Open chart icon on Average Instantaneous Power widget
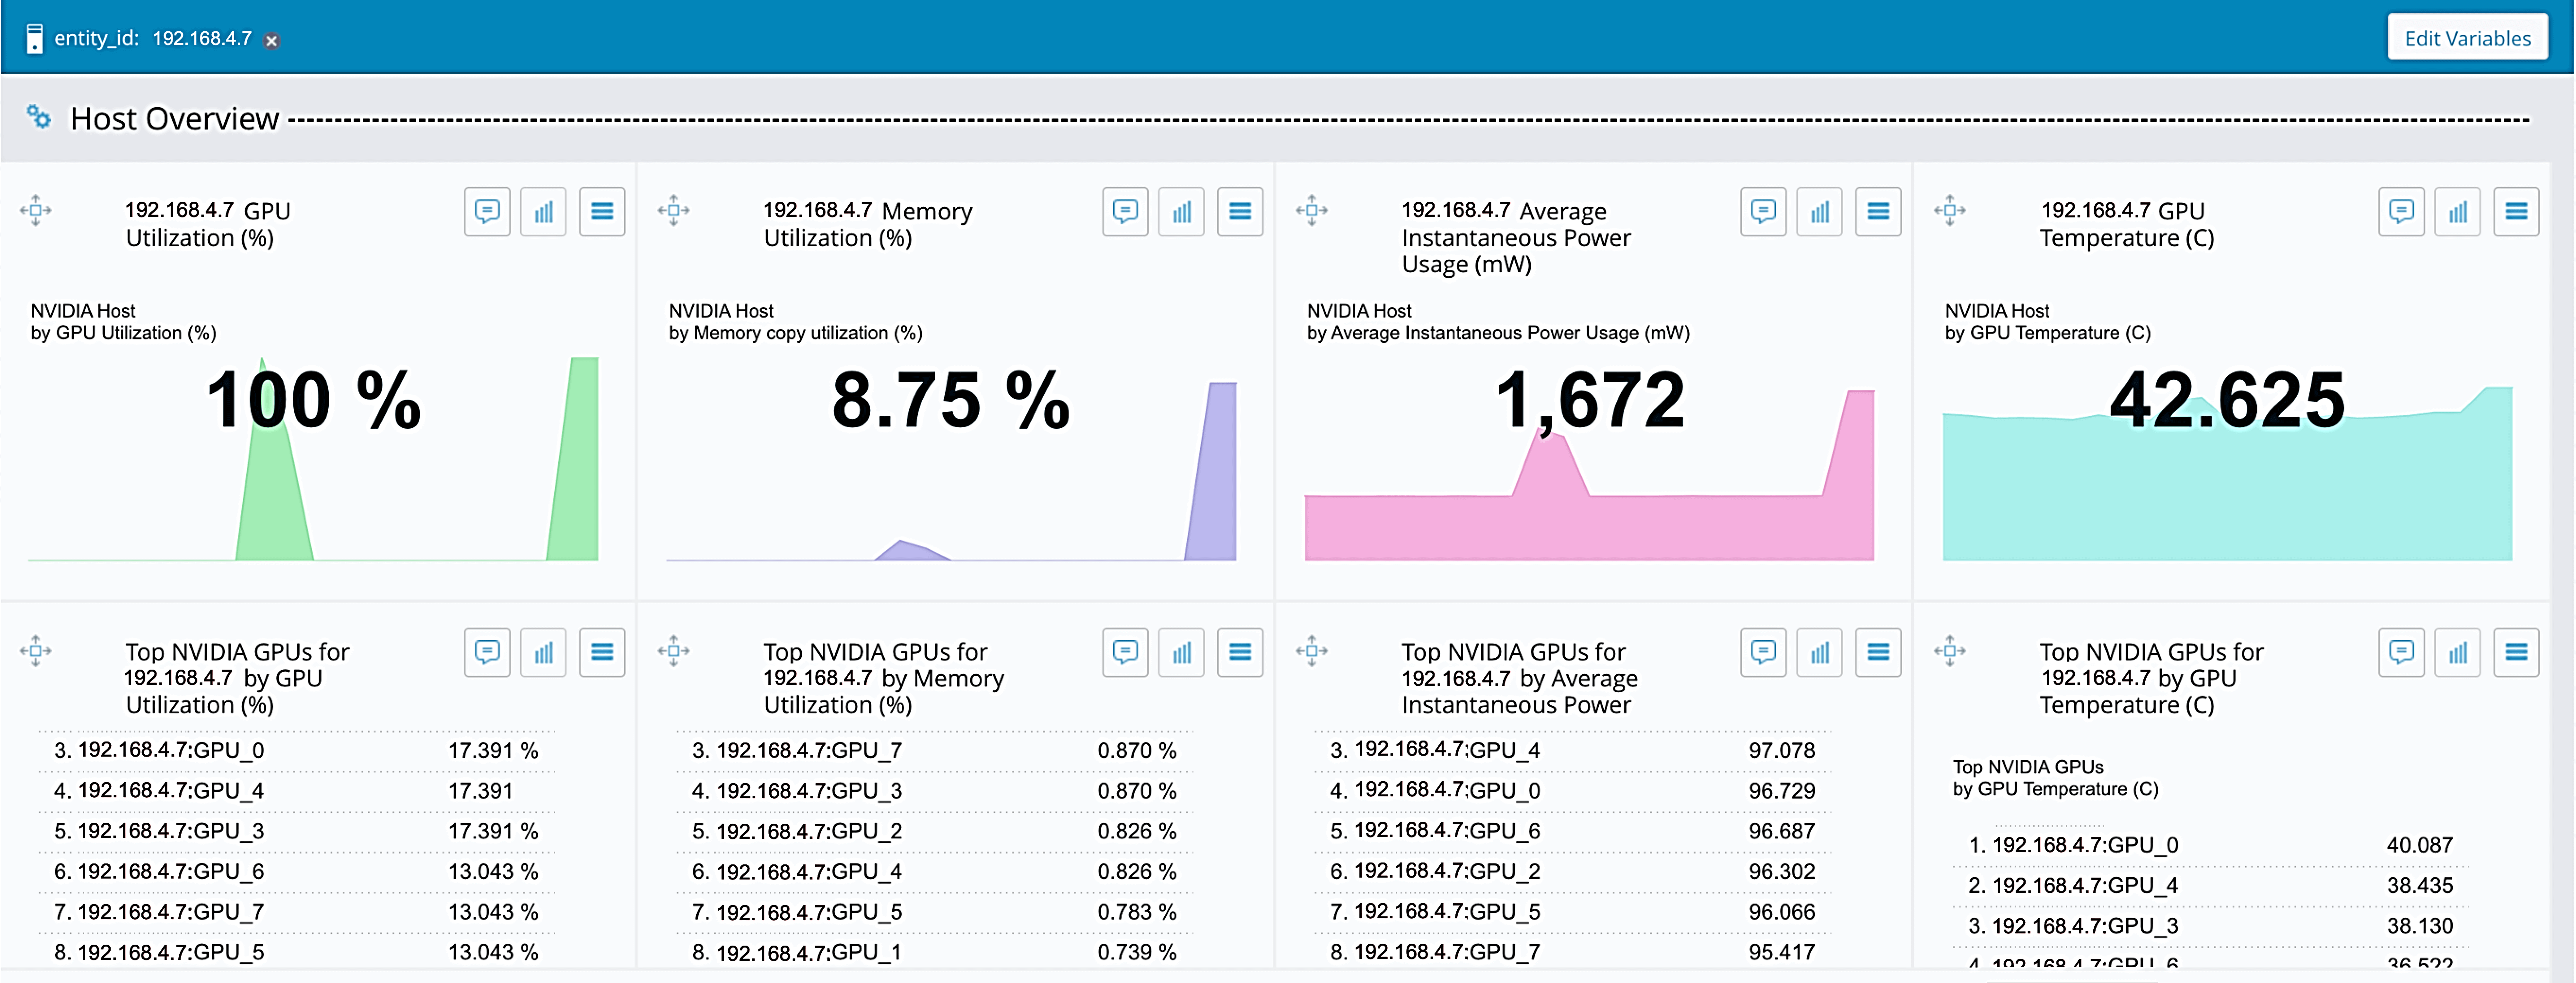Screen dimensions: 2576x983 coord(1820,212)
